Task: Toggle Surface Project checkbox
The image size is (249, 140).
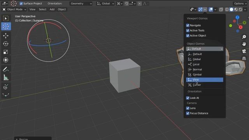Action: coord(21,3)
